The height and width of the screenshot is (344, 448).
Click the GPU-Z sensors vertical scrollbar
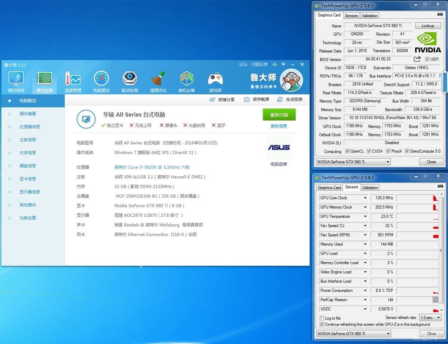point(441,250)
